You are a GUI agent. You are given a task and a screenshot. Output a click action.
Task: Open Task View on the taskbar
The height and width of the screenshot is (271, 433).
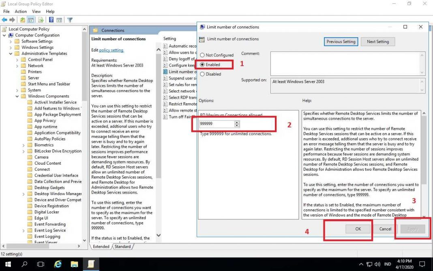click(41, 265)
